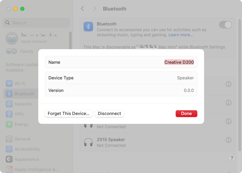Click the Device Type Speaker value
This screenshot has width=242, height=173.
click(185, 78)
